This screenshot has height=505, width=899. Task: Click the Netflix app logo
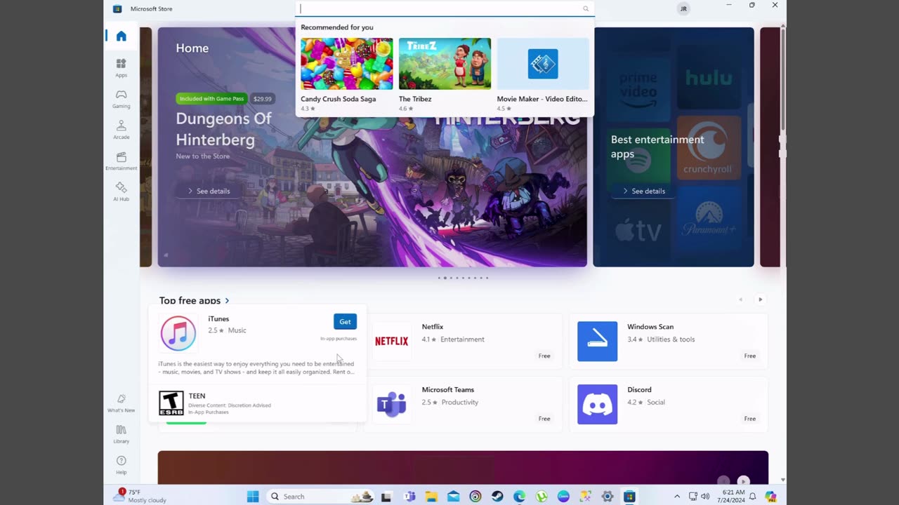click(391, 342)
